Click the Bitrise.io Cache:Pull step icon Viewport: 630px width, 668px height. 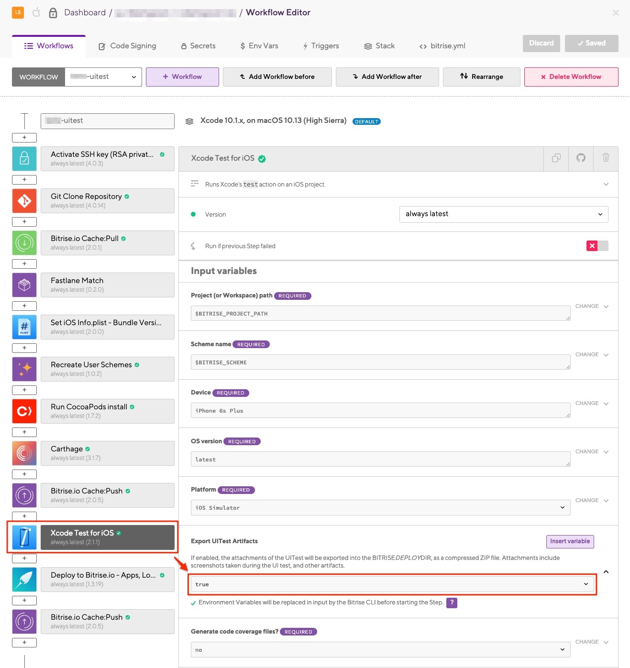[x=24, y=243]
